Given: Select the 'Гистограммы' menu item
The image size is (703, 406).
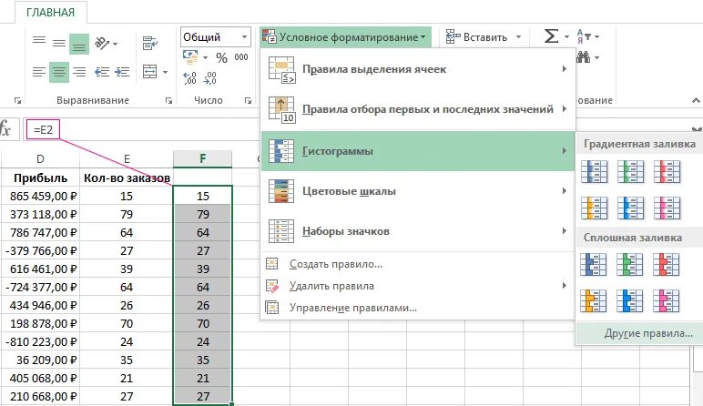Looking at the screenshot, I should [417, 151].
